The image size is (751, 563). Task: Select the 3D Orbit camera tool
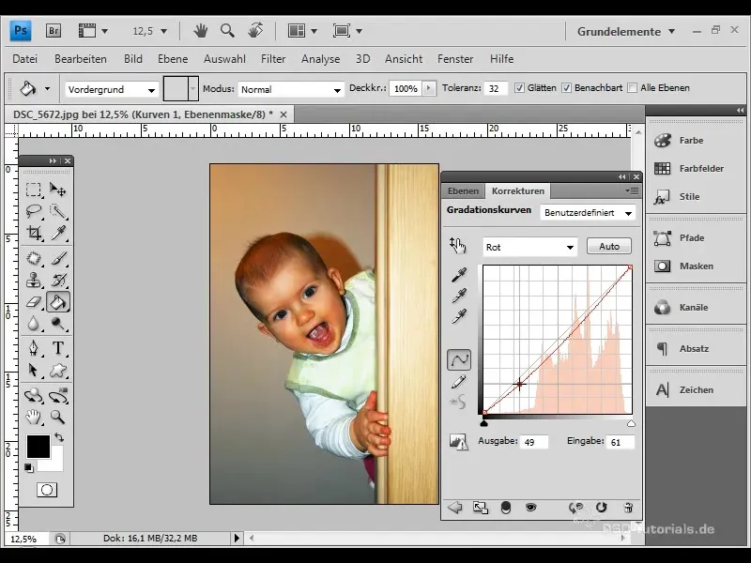coord(58,395)
